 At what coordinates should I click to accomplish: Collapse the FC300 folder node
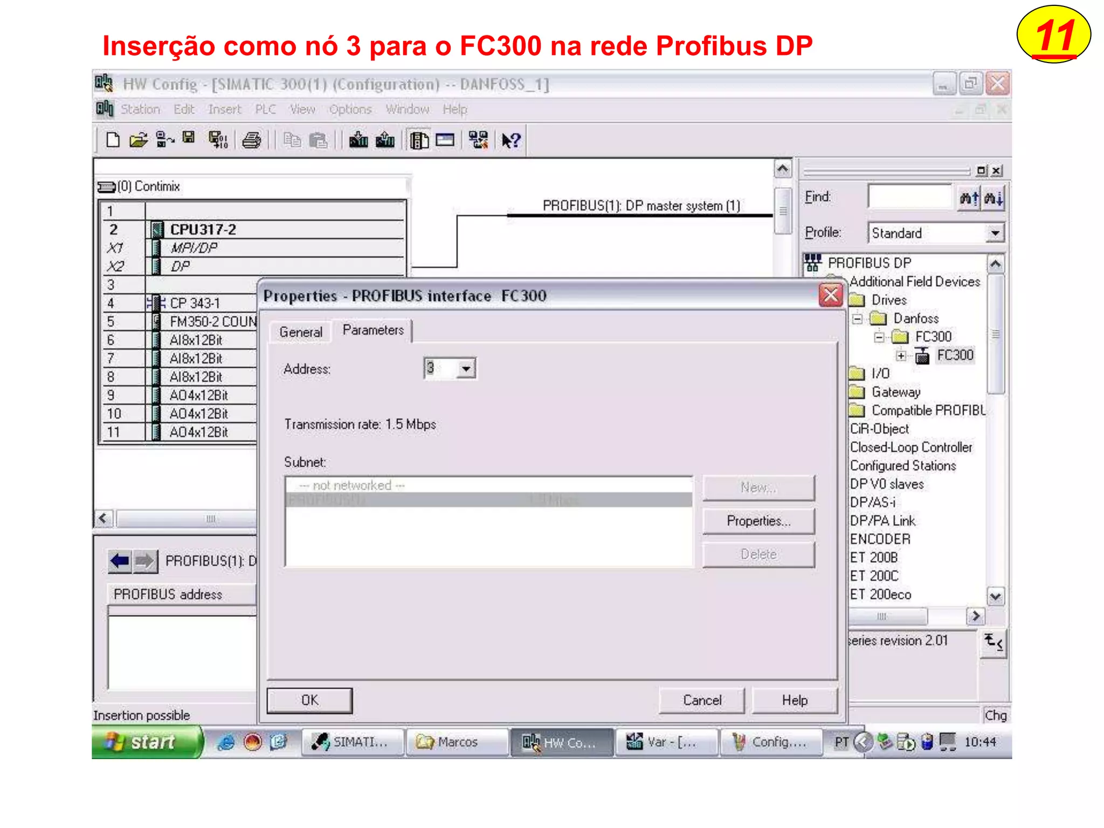[x=879, y=337]
